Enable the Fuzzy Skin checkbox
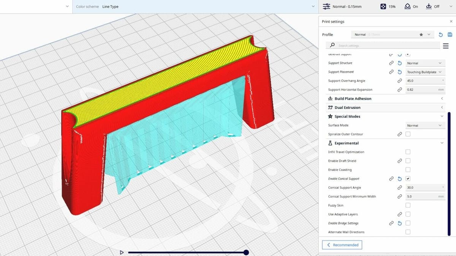Screen dimensions: 456x256 pyautogui.click(x=408, y=205)
